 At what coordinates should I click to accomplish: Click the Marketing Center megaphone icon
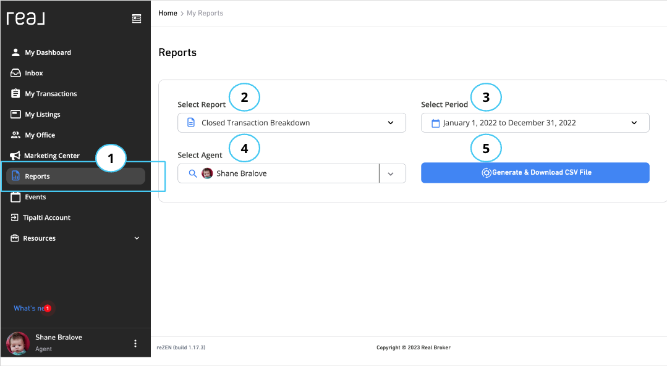(x=15, y=155)
